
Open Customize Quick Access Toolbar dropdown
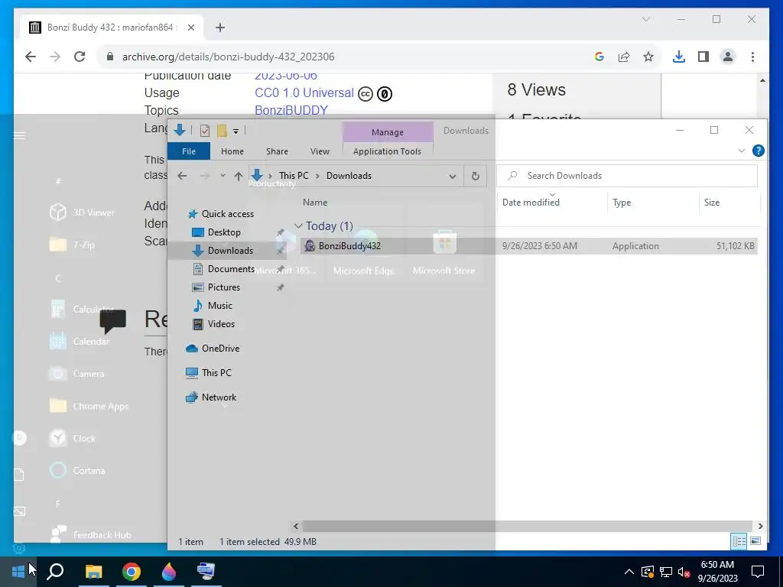click(x=236, y=131)
